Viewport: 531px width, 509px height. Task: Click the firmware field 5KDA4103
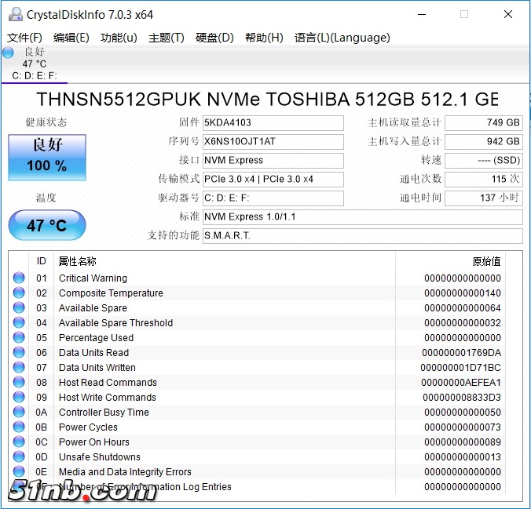click(273, 123)
